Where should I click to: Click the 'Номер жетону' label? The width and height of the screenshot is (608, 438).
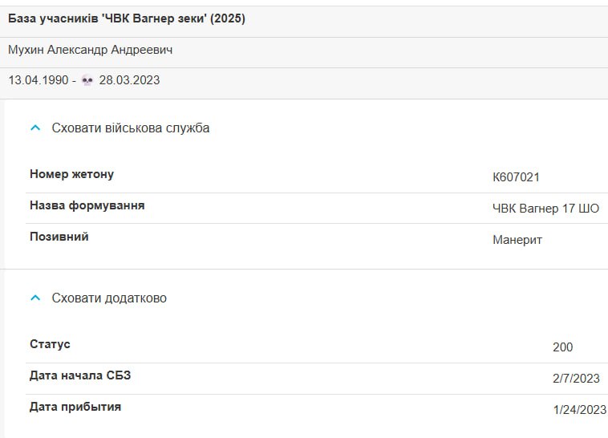(71, 174)
